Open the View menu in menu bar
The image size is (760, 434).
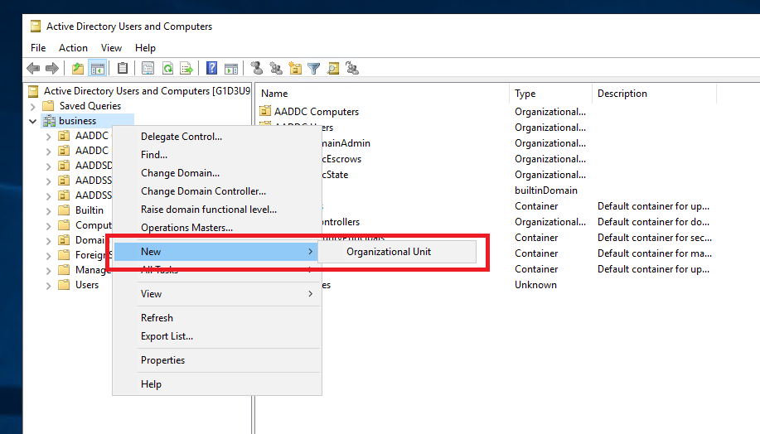pyautogui.click(x=111, y=48)
